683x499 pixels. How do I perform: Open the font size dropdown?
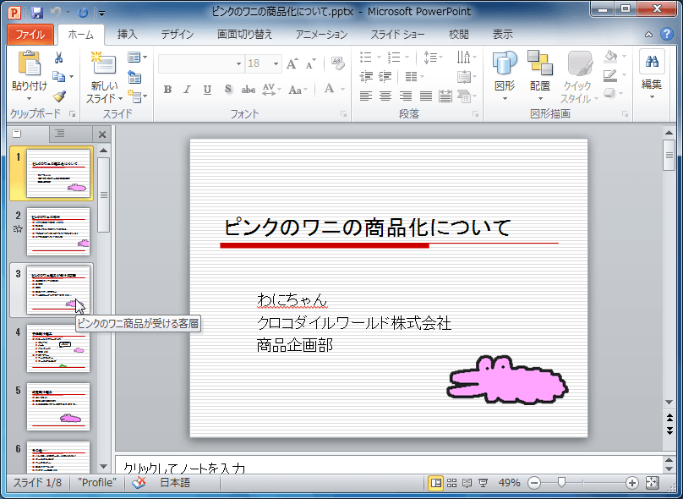pyautogui.click(x=276, y=63)
